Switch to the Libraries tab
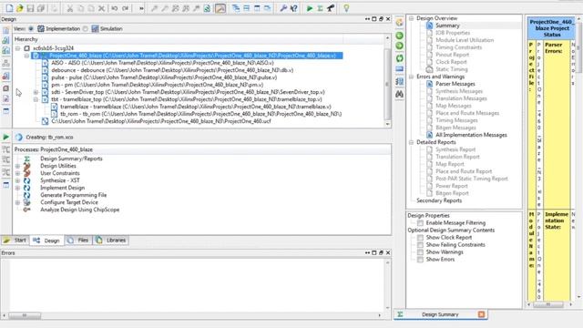 [111, 241]
